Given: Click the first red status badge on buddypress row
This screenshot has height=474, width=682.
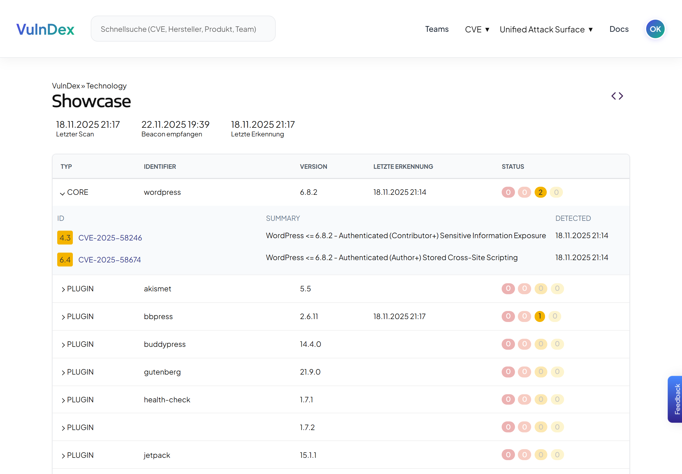Looking at the screenshot, I should [508, 344].
